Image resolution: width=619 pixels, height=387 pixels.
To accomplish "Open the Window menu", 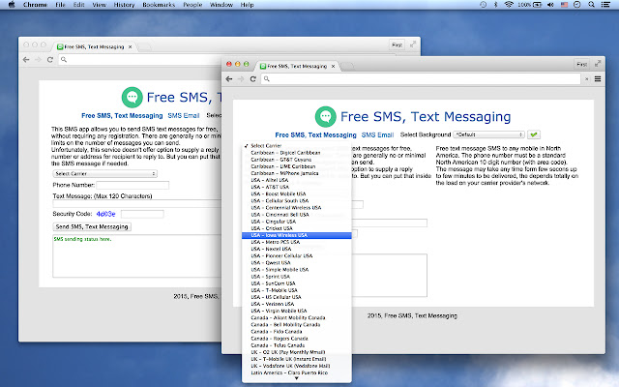I will (x=221, y=5).
